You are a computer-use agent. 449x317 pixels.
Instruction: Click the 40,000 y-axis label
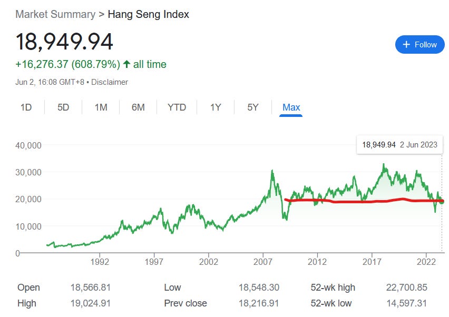click(x=28, y=145)
